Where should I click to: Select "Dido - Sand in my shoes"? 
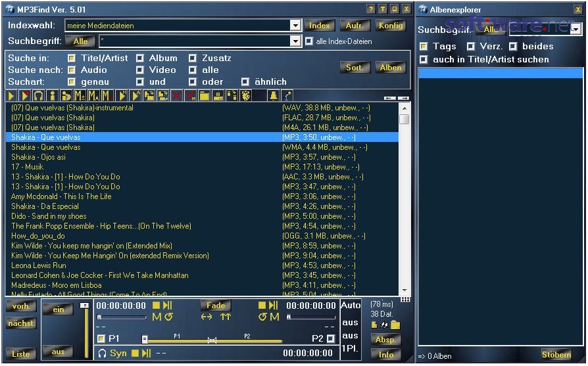(202, 216)
